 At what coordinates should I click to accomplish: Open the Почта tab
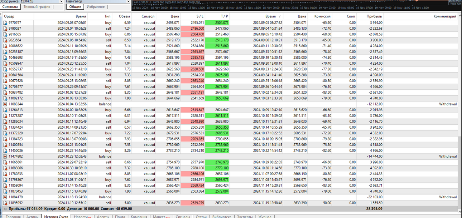[120, 216]
